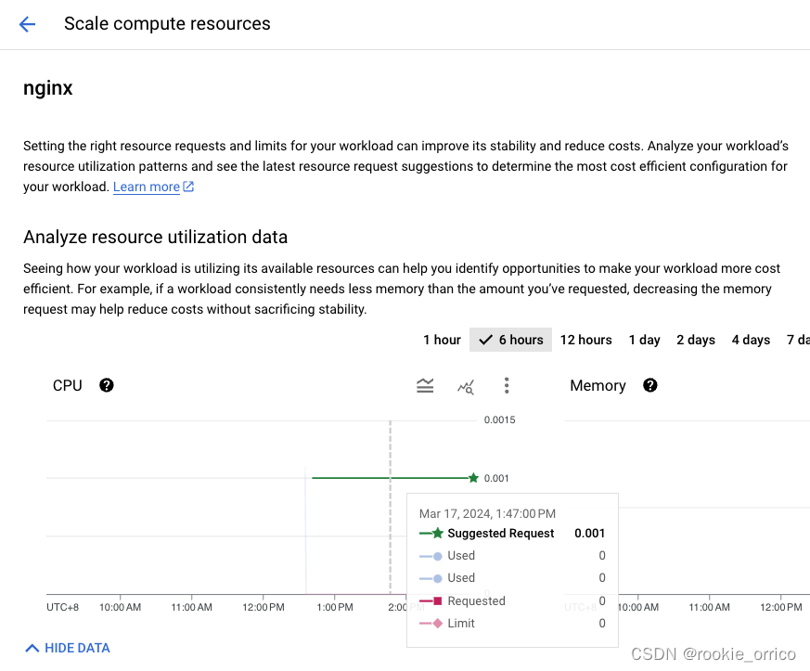This screenshot has width=810, height=671.
Task: Open CPU chart more options menu
Action: [x=507, y=386]
